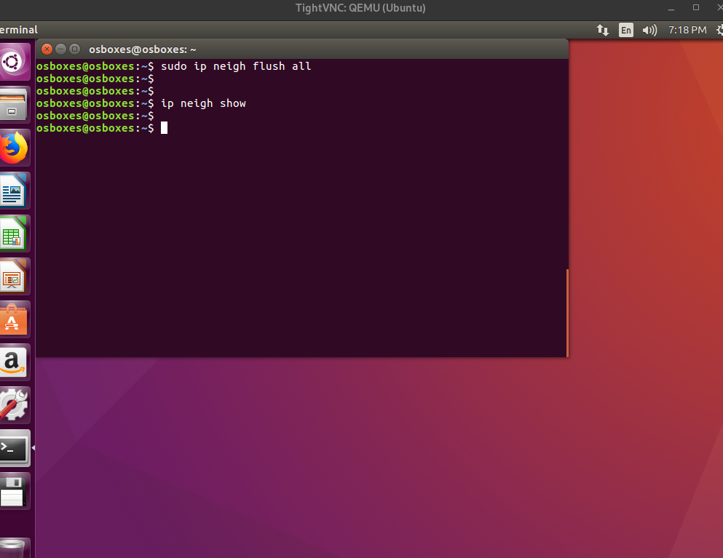
Task: Open LibreOffice Impress presentation app
Action: tap(14, 276)
